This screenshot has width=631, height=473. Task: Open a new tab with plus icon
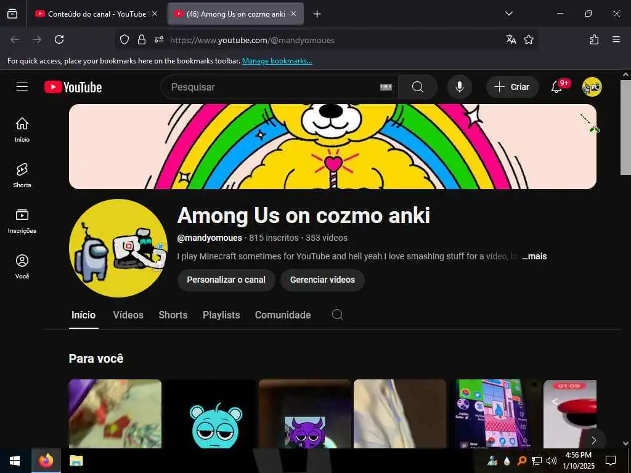click(x=317, y=14)
